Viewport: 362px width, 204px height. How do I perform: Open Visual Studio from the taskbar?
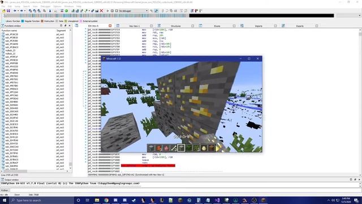[x=217, y=200]
